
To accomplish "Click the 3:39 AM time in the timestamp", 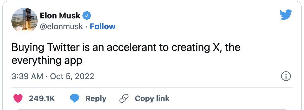I will click(x=27, y=76).
